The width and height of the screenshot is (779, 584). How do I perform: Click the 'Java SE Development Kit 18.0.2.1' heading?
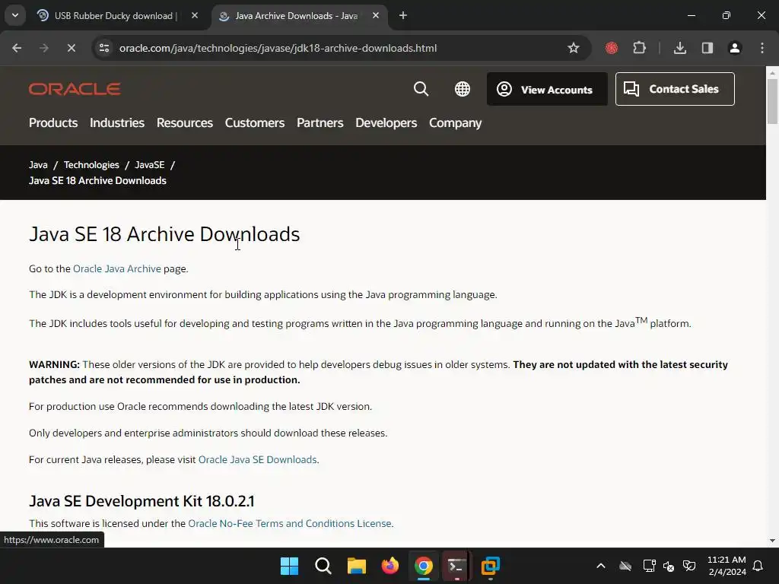coord(141,501)
